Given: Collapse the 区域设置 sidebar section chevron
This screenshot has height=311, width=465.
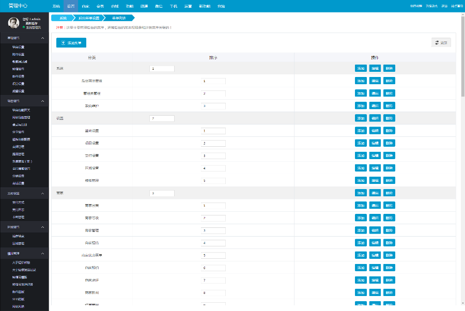Looking at the screenshot, I should [x=43, y=227].
